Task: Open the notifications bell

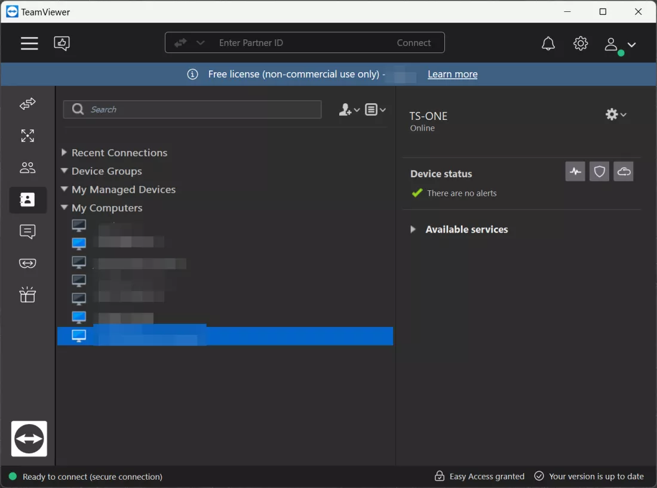Action: (x=548, y=44)
